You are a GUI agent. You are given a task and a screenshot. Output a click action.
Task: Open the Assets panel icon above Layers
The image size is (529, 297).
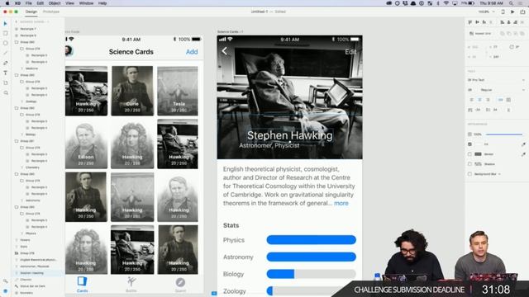pos(5,280)
